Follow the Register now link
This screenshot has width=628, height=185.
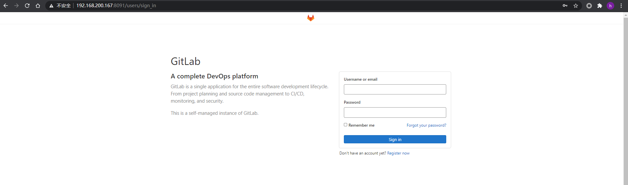[398, 153]
